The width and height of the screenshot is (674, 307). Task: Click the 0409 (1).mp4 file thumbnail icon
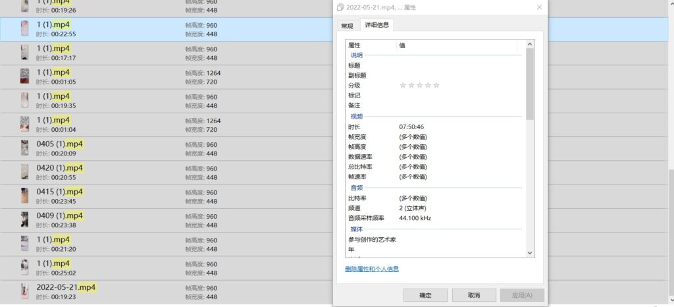tap(24, 220)
